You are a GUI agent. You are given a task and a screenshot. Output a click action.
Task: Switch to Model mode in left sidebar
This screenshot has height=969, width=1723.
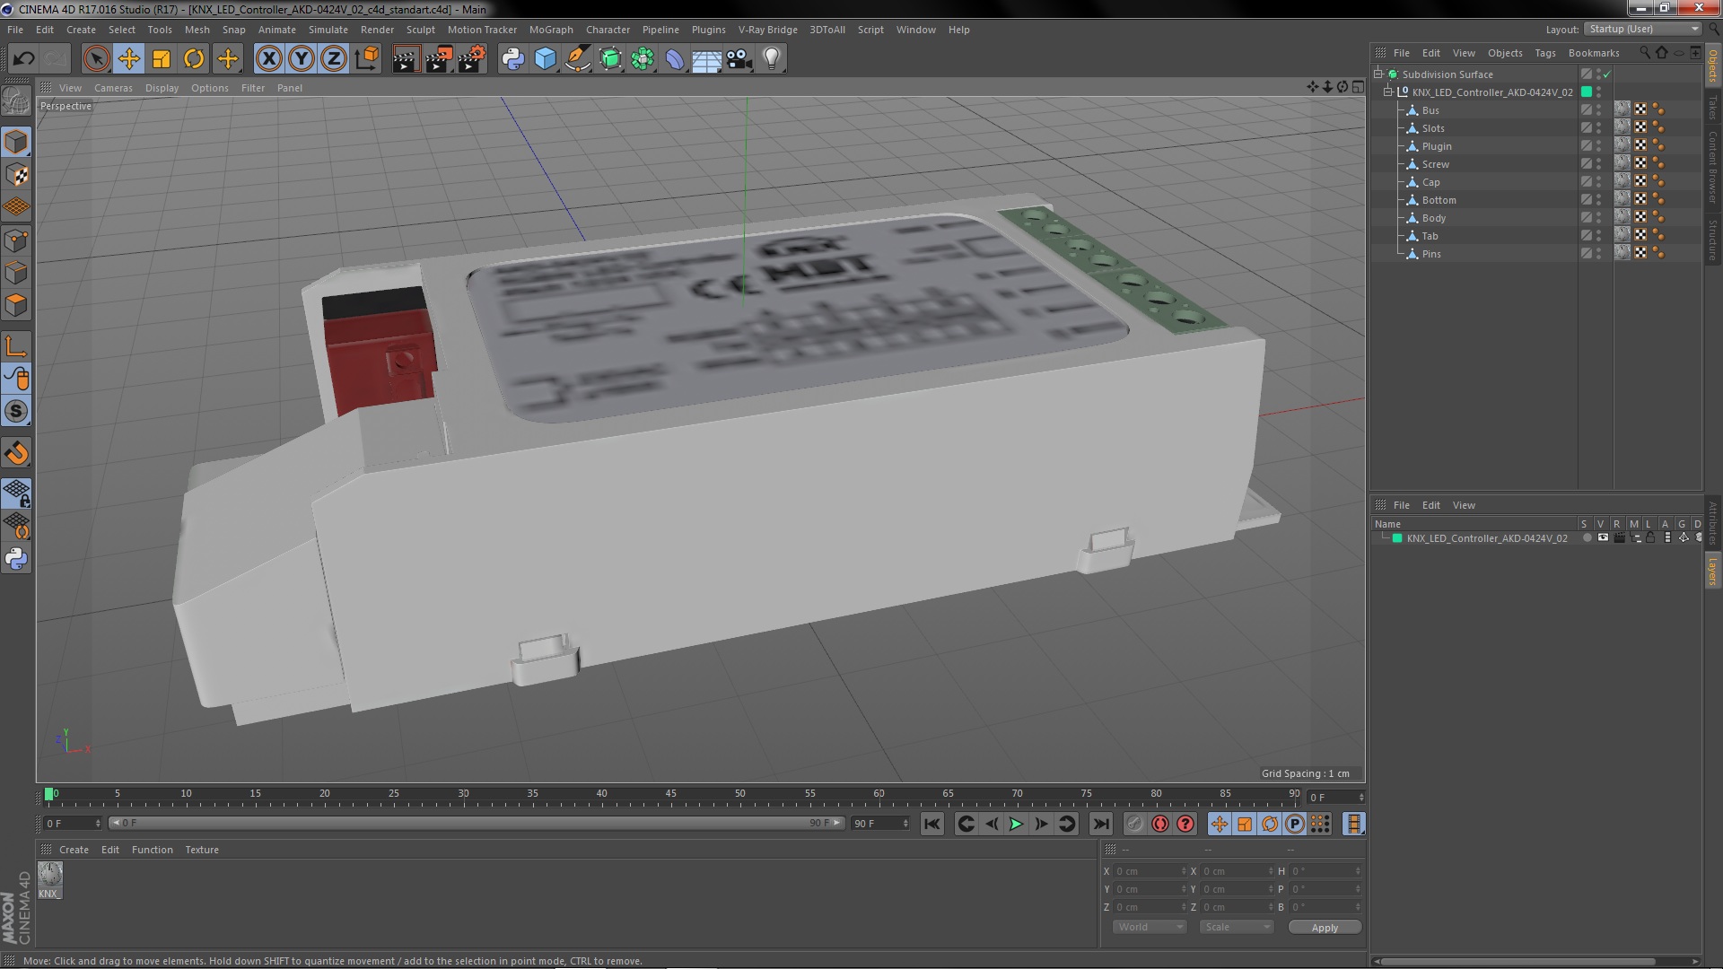tap(16, 143)
